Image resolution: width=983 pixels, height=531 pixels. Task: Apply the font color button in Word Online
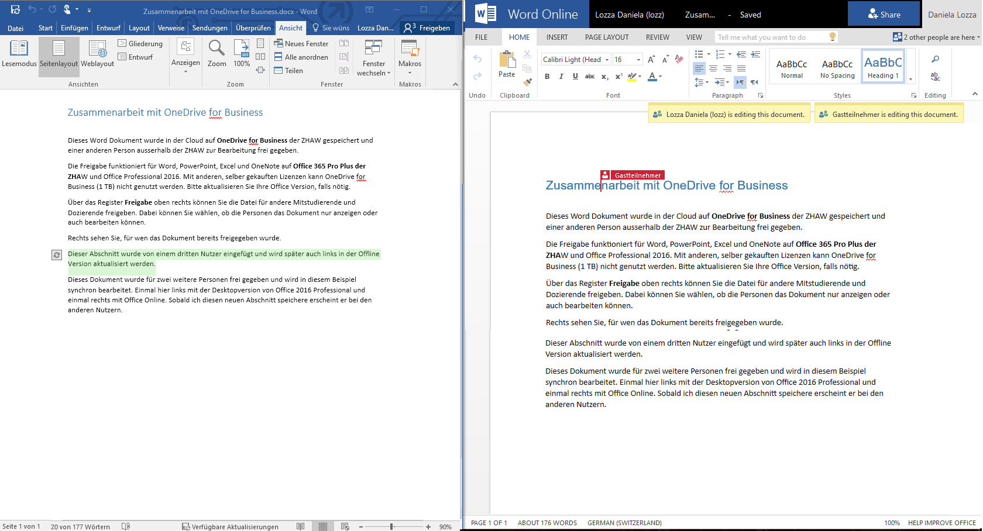click(652, 76)
